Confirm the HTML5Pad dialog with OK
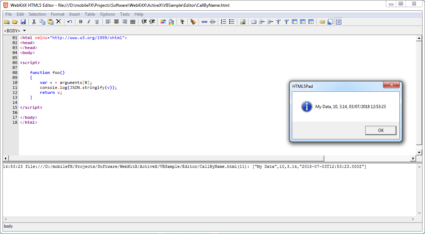The image size is (425, 234). (381, 130)
